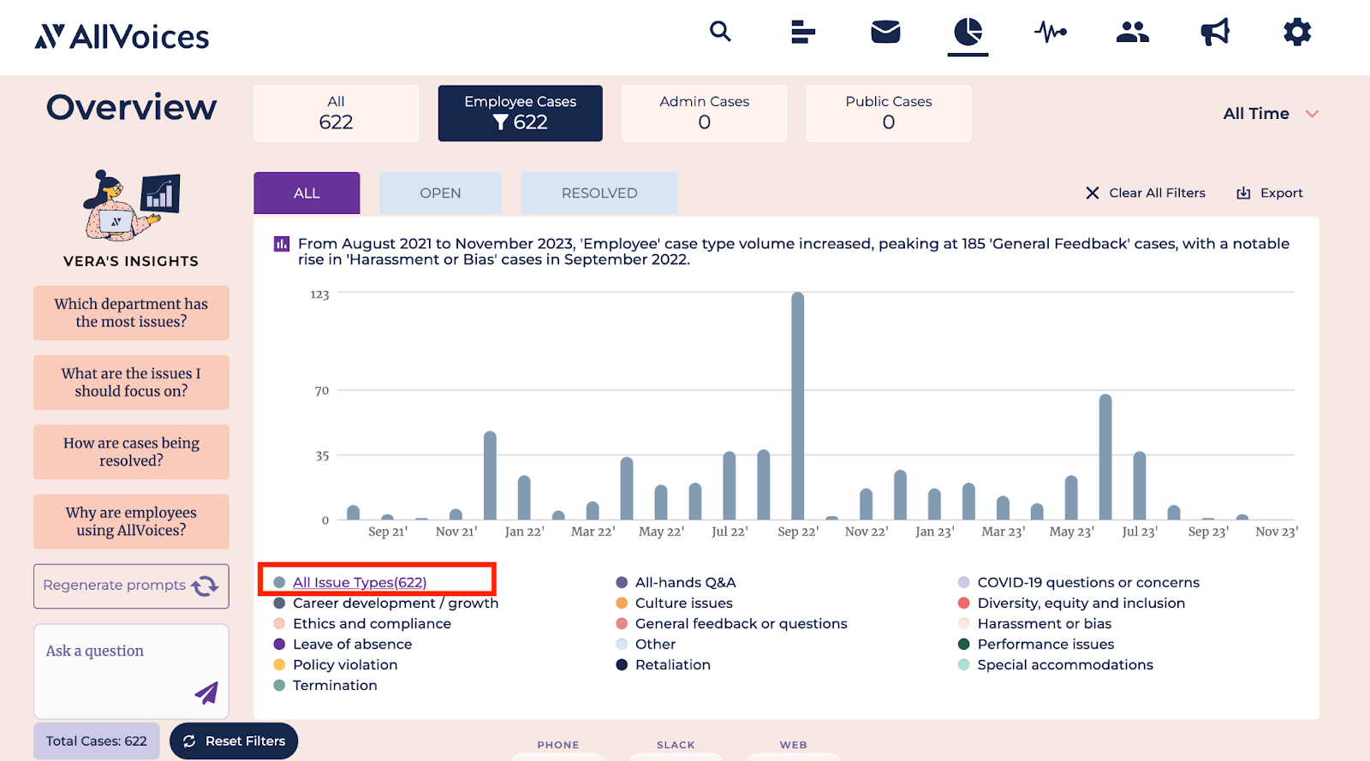Click Clear All Filters
This screenshot has height=761, width=1370.
pos(1146,193)
